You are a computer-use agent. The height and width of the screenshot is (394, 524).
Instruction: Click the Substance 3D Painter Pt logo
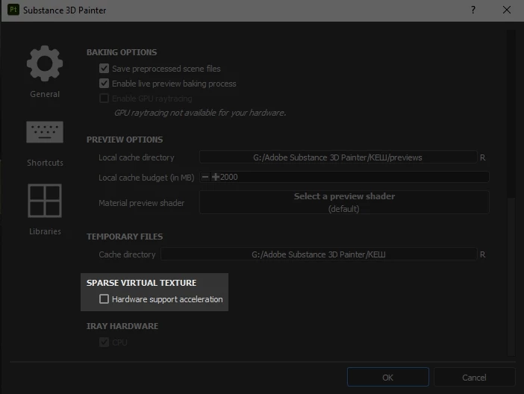(13, 10)
